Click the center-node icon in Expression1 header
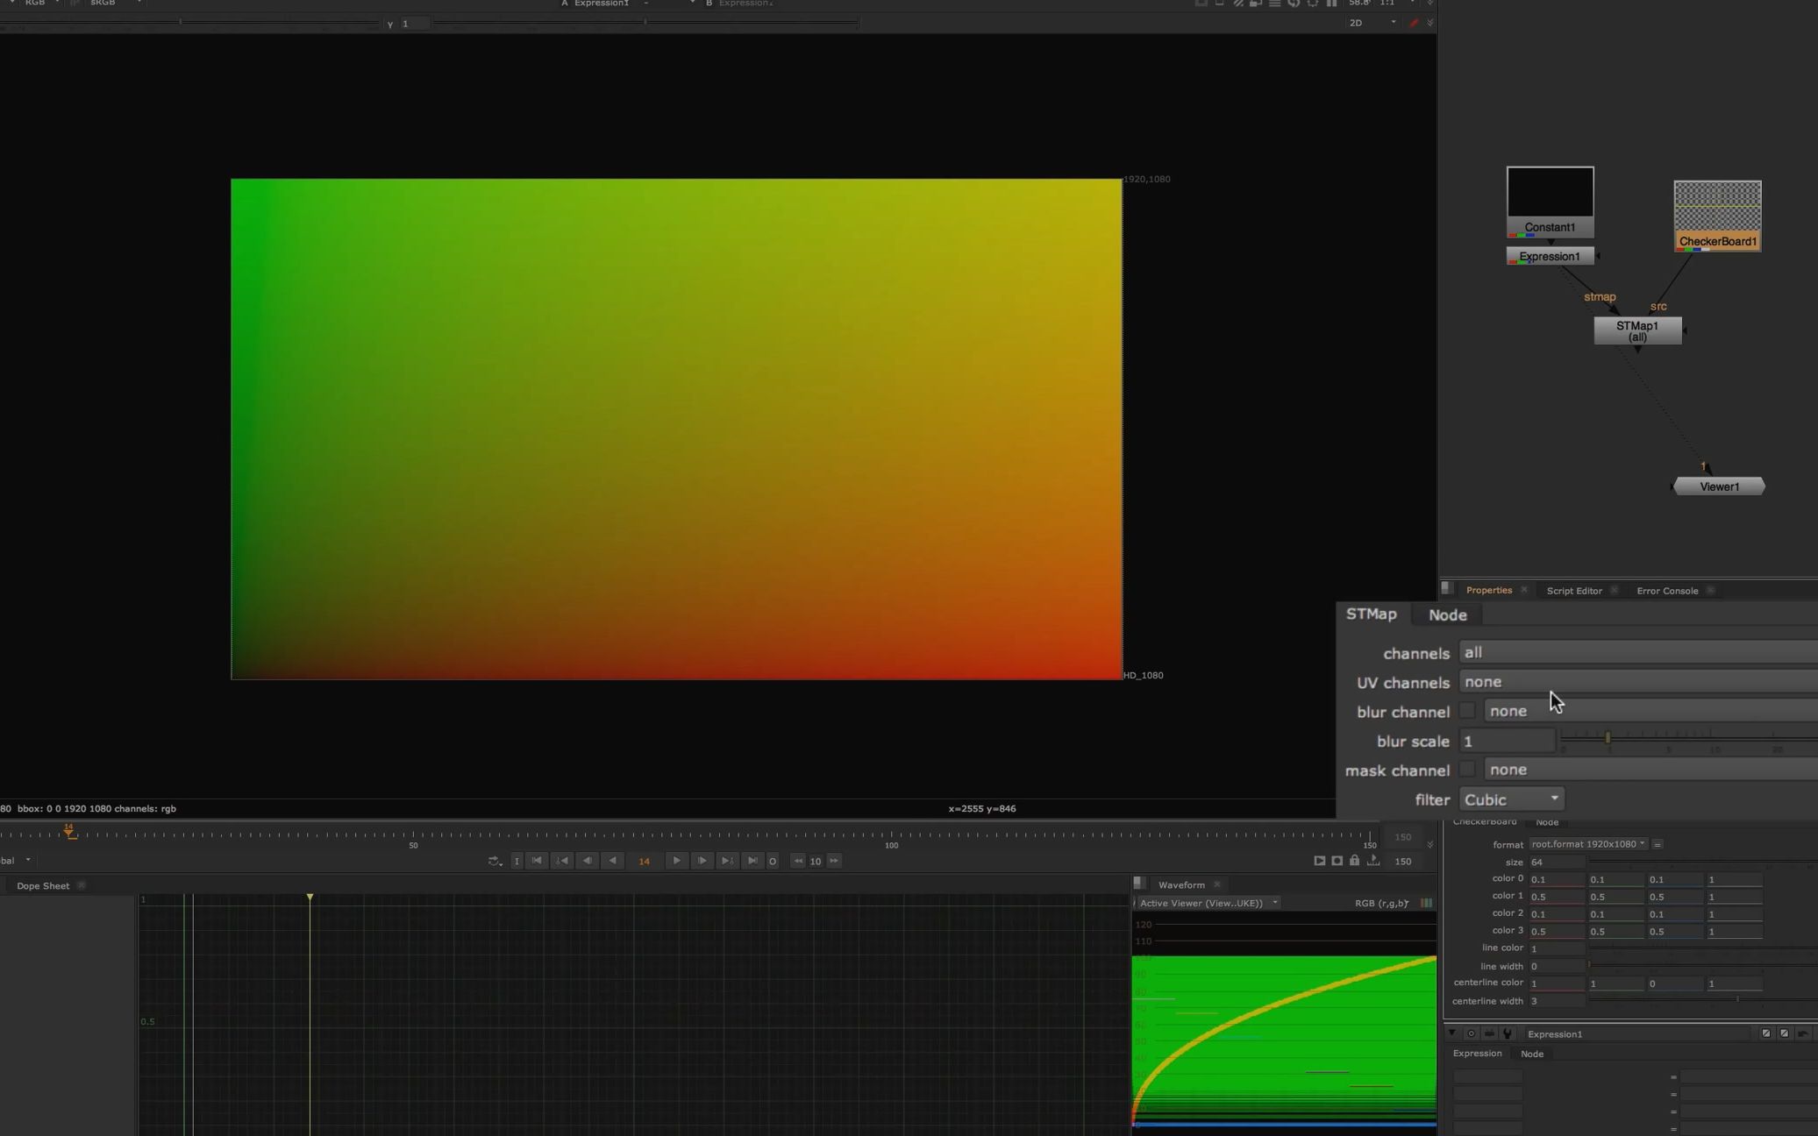 [1472, 1033]
